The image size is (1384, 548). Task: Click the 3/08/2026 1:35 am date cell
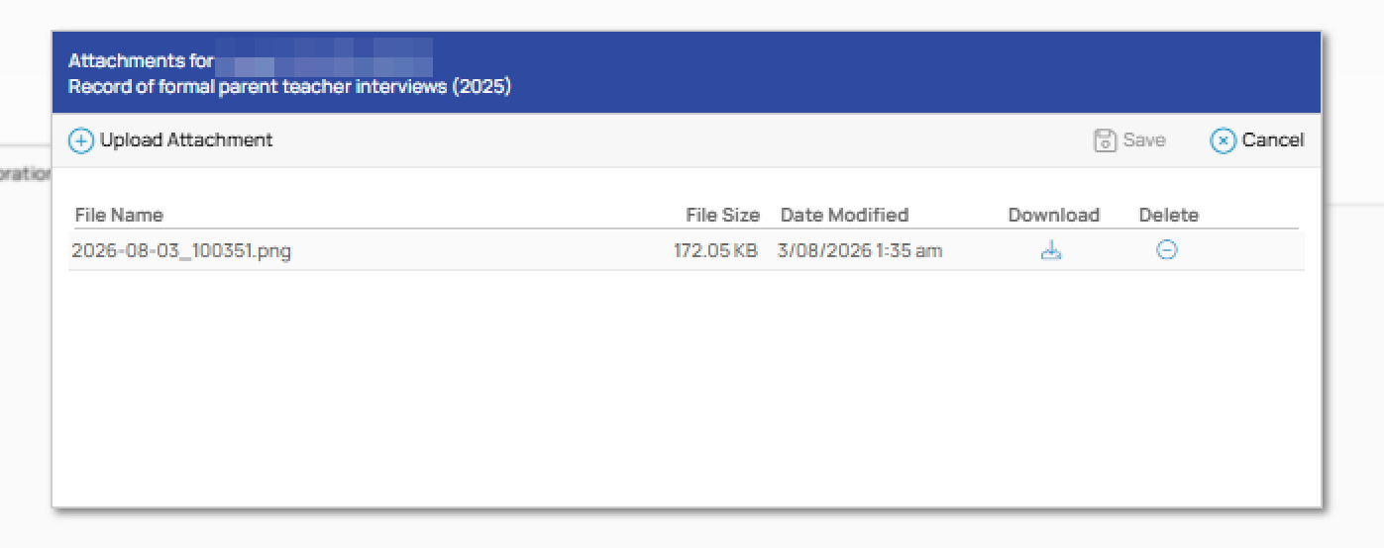(x=860, y=251)
